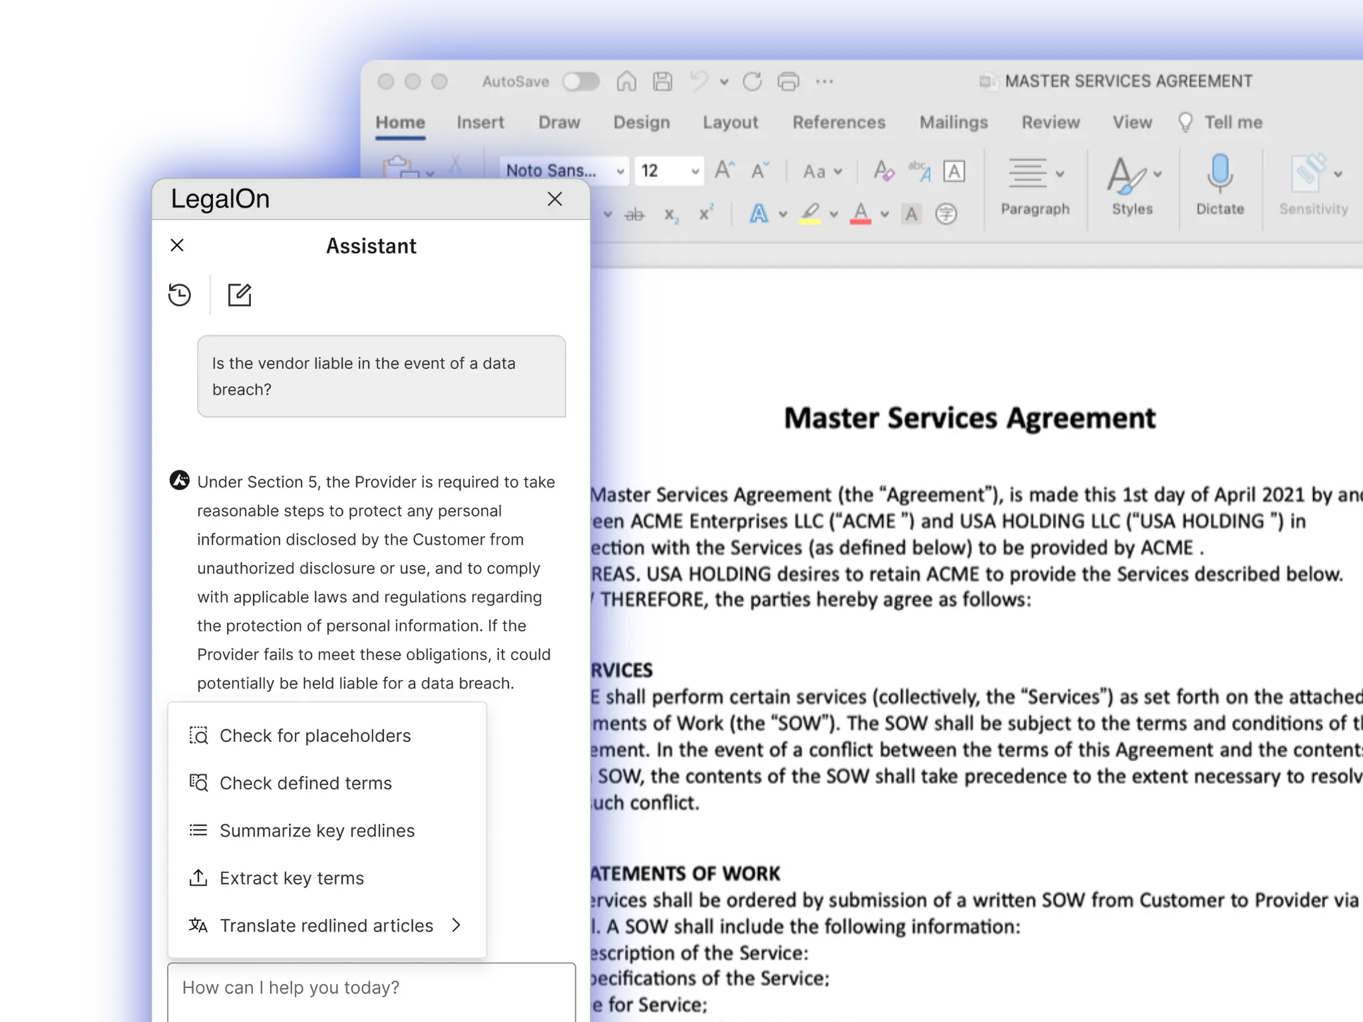Screen dimensions: 1363x1022
Task: Click the Enclose Characters circled icon
Action: (946, 214)
